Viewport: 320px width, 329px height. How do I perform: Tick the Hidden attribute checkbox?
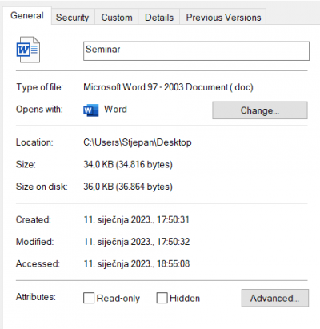point(162,298)
